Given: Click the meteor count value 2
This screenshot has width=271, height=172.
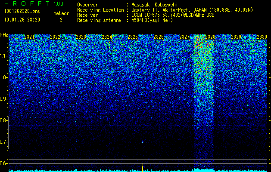Looking at the screenshot, I should pyautogui.click(x=61, y=20).
